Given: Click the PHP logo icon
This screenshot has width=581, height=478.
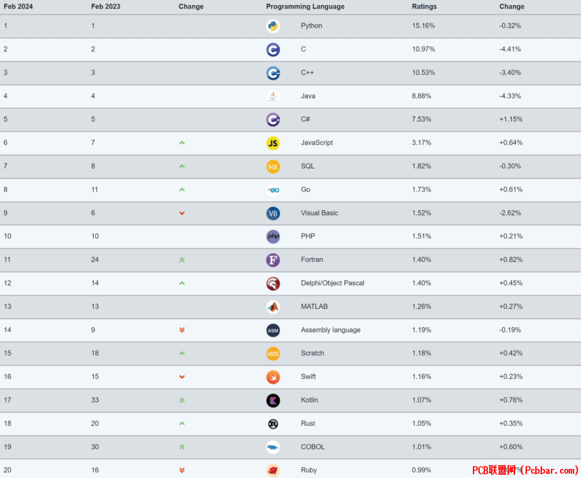Looking at the screenshot, I should [x=273, y=237].
